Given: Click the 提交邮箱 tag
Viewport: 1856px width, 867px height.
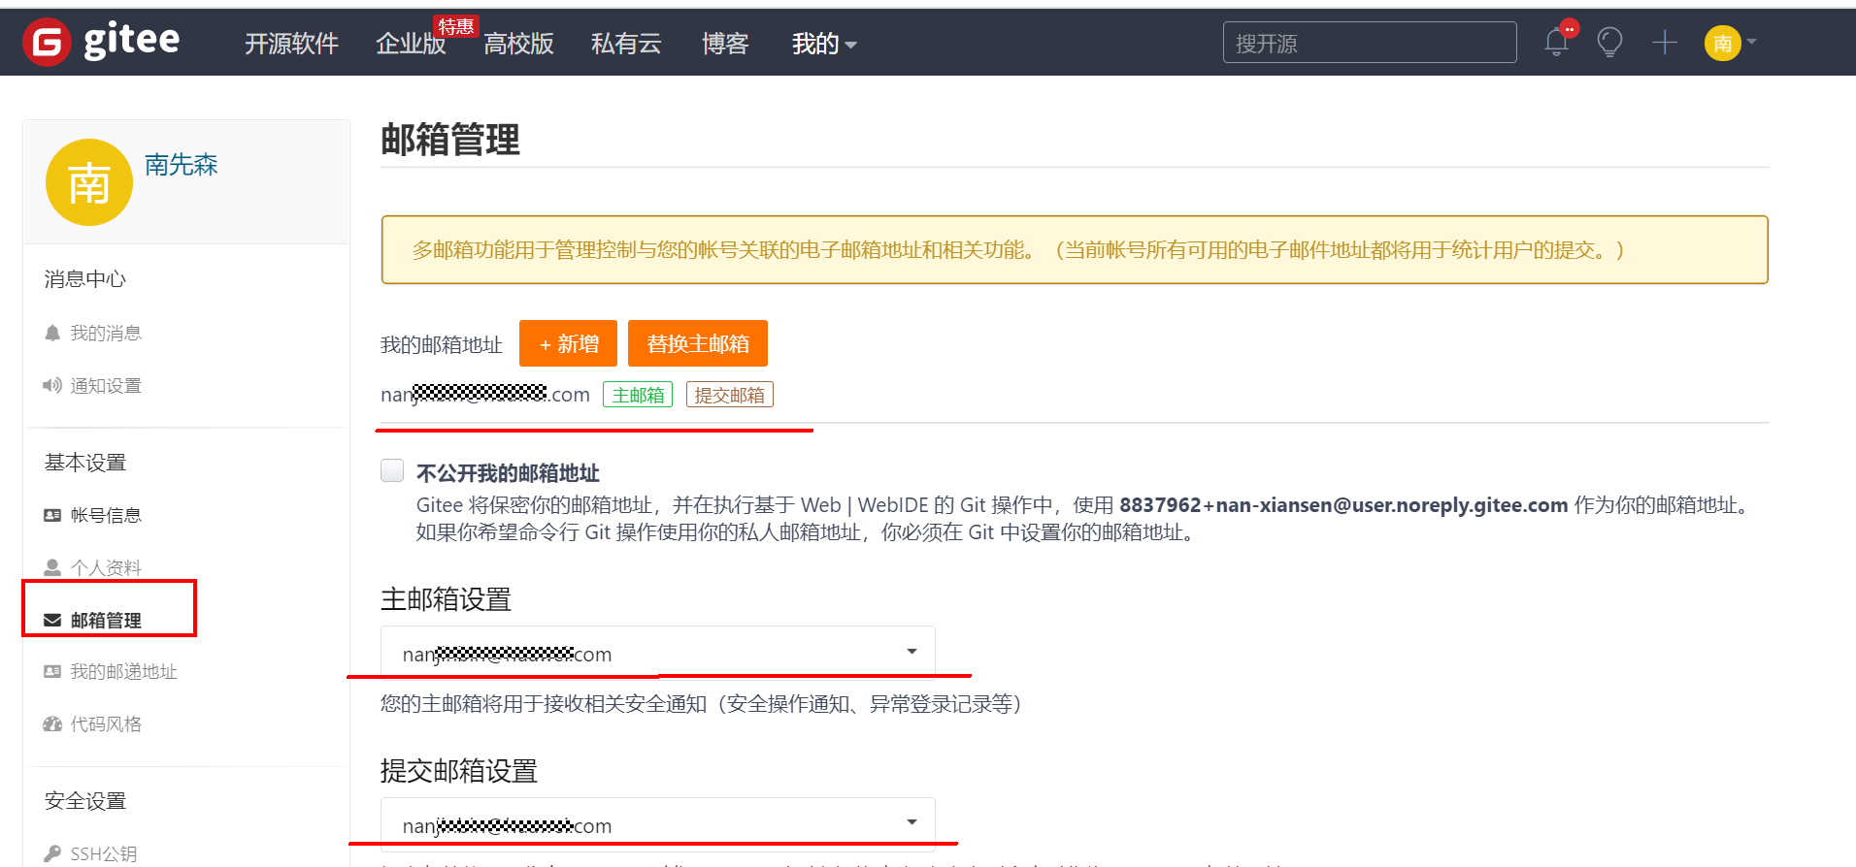Looking at the screenshot, I should 730,395.
